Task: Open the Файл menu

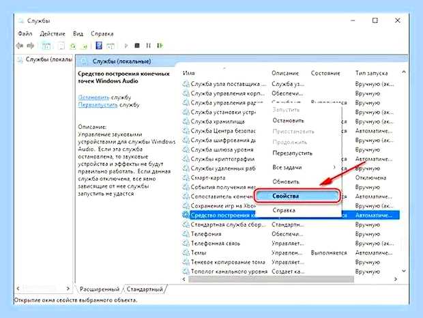Action: coord(25,33)
